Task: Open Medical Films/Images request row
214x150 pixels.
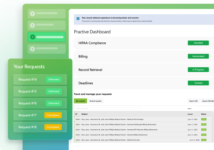Action: (x=144, y=119)
